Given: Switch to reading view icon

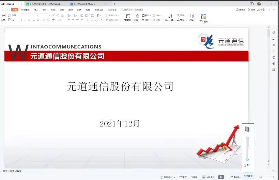Looking at the screenshot, I should tap(213, 177).
